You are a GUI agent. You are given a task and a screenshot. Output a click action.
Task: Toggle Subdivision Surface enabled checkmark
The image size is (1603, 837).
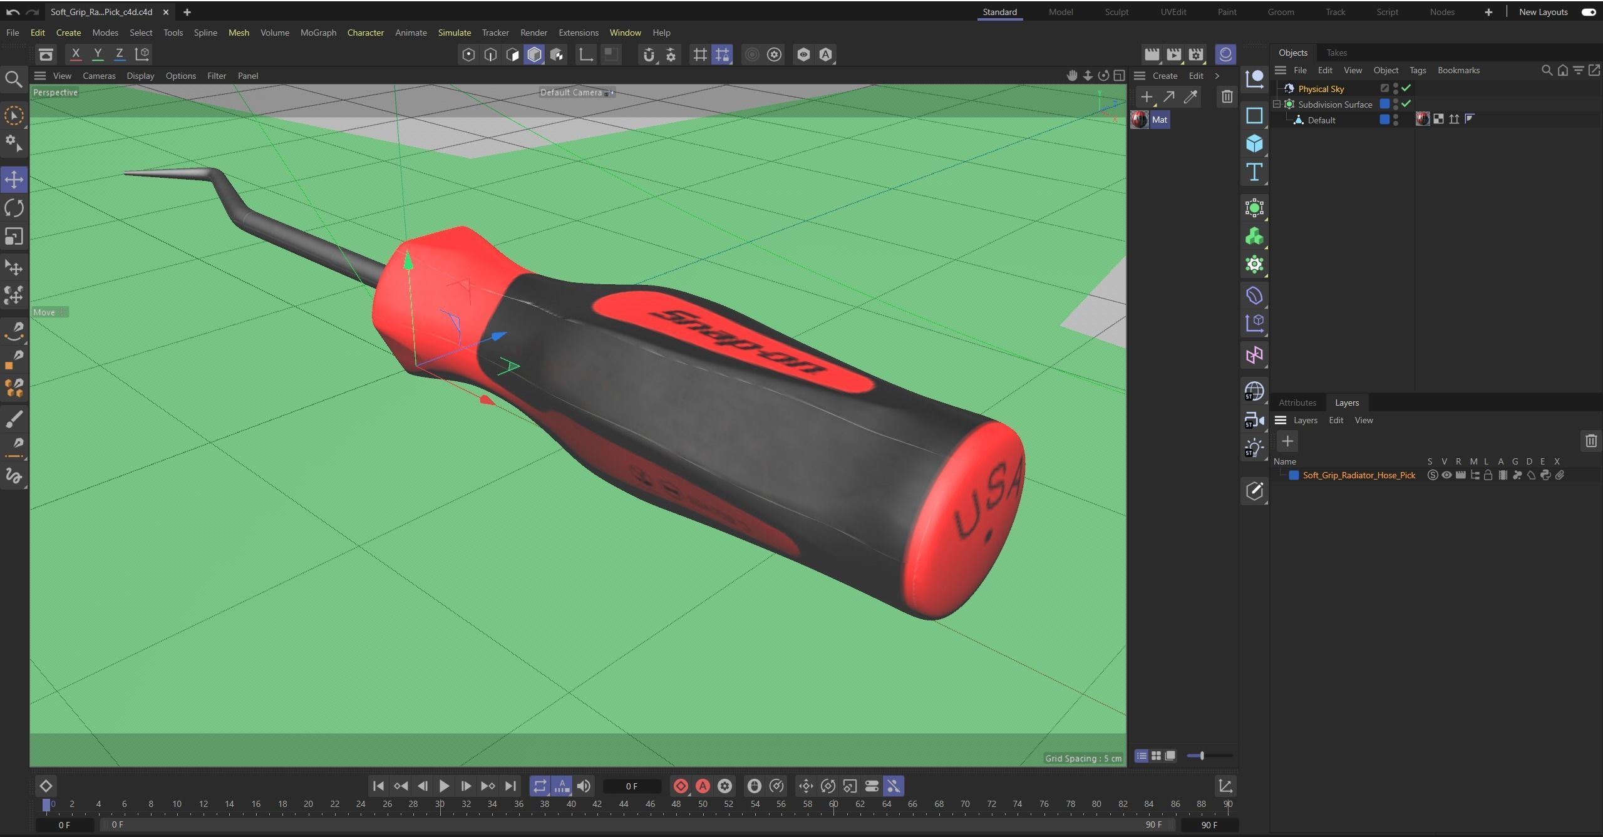pyautogui.click(x=1406, y=103)
